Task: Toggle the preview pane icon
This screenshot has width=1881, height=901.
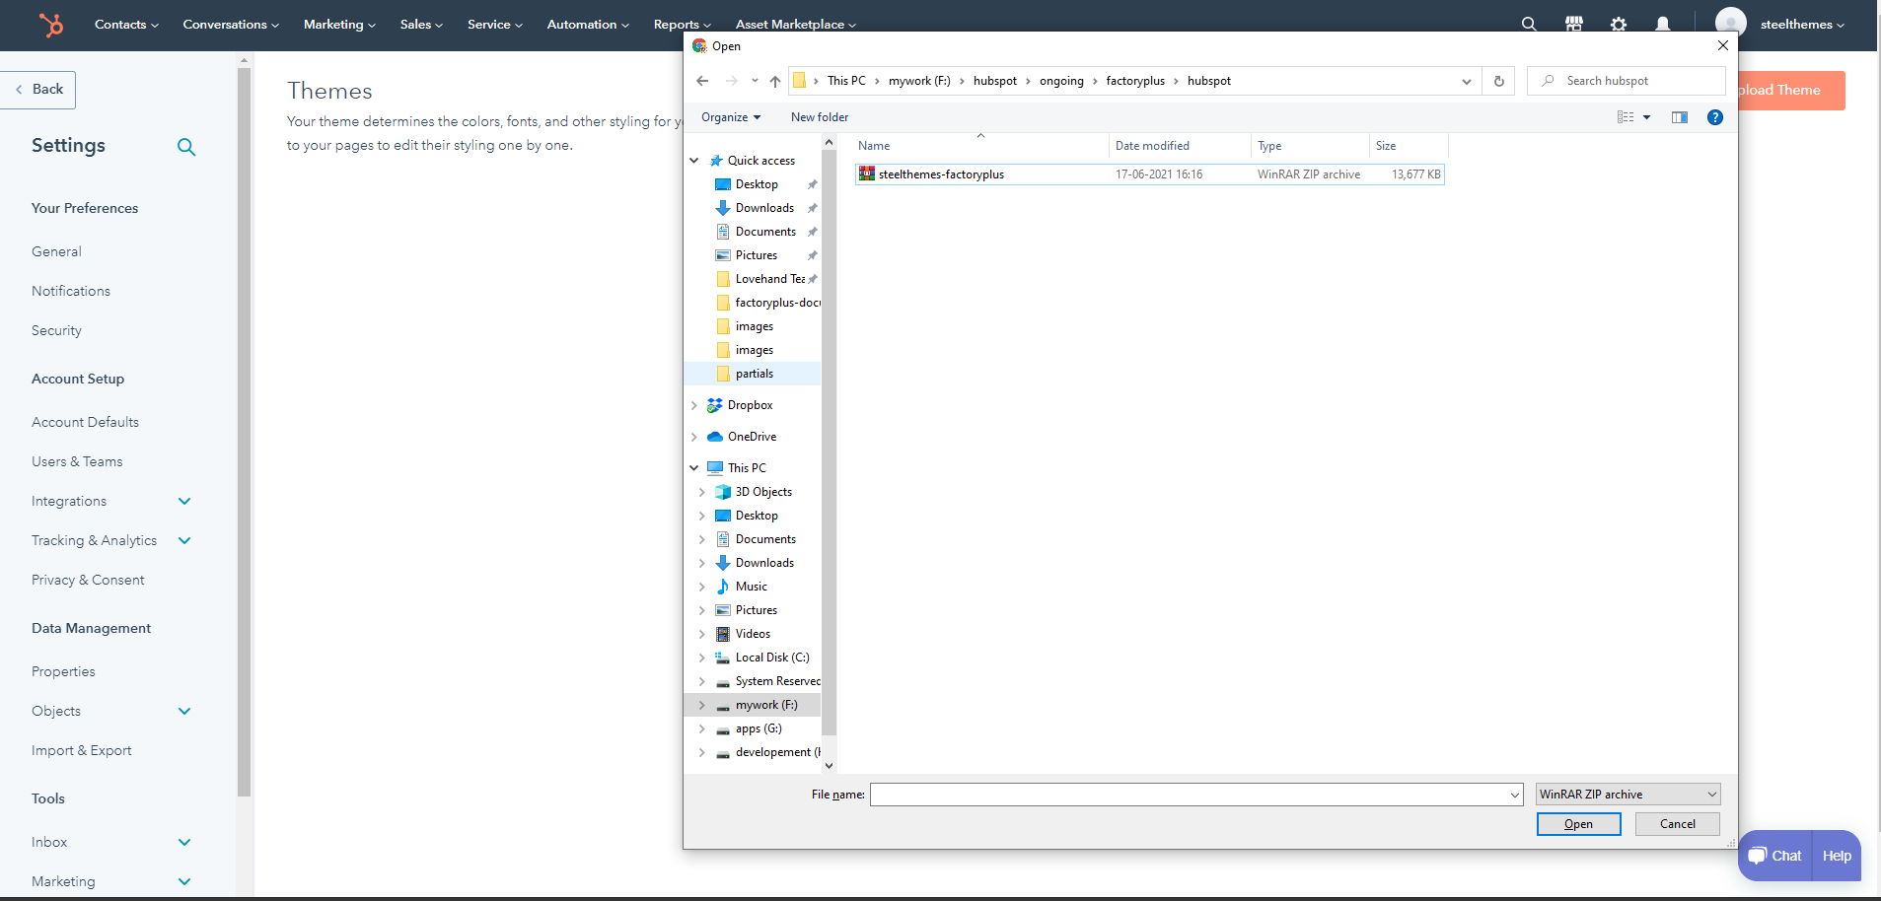Action: click(x=1679, y=117)
